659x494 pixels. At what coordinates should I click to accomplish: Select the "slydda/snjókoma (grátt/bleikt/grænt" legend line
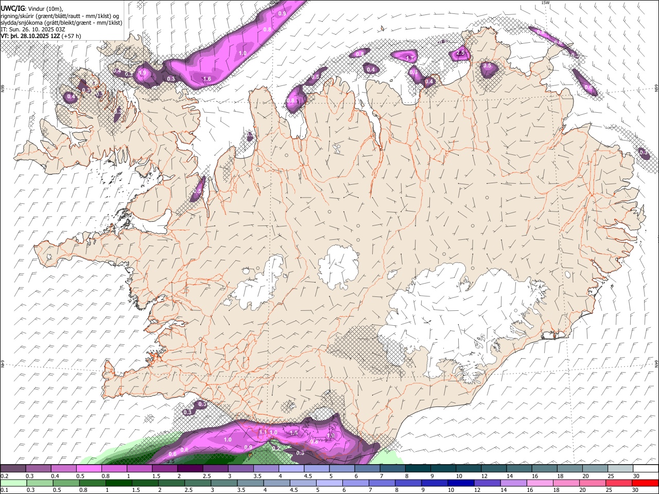pyautogui.click(x=61, y=23)
